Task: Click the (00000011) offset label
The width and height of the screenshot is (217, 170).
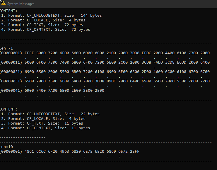Action: [x=11, y=62]
